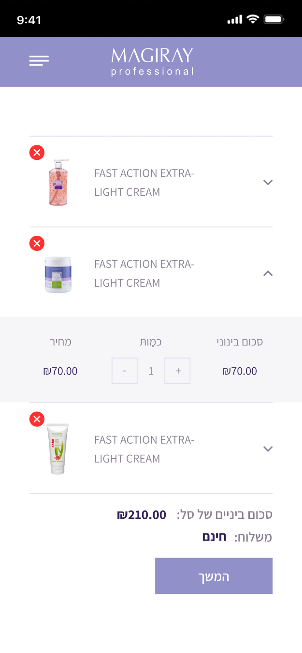Open the purple jar product thumbnail
The height and width of the screenshot is (653, 302).
tap(58, 274)
